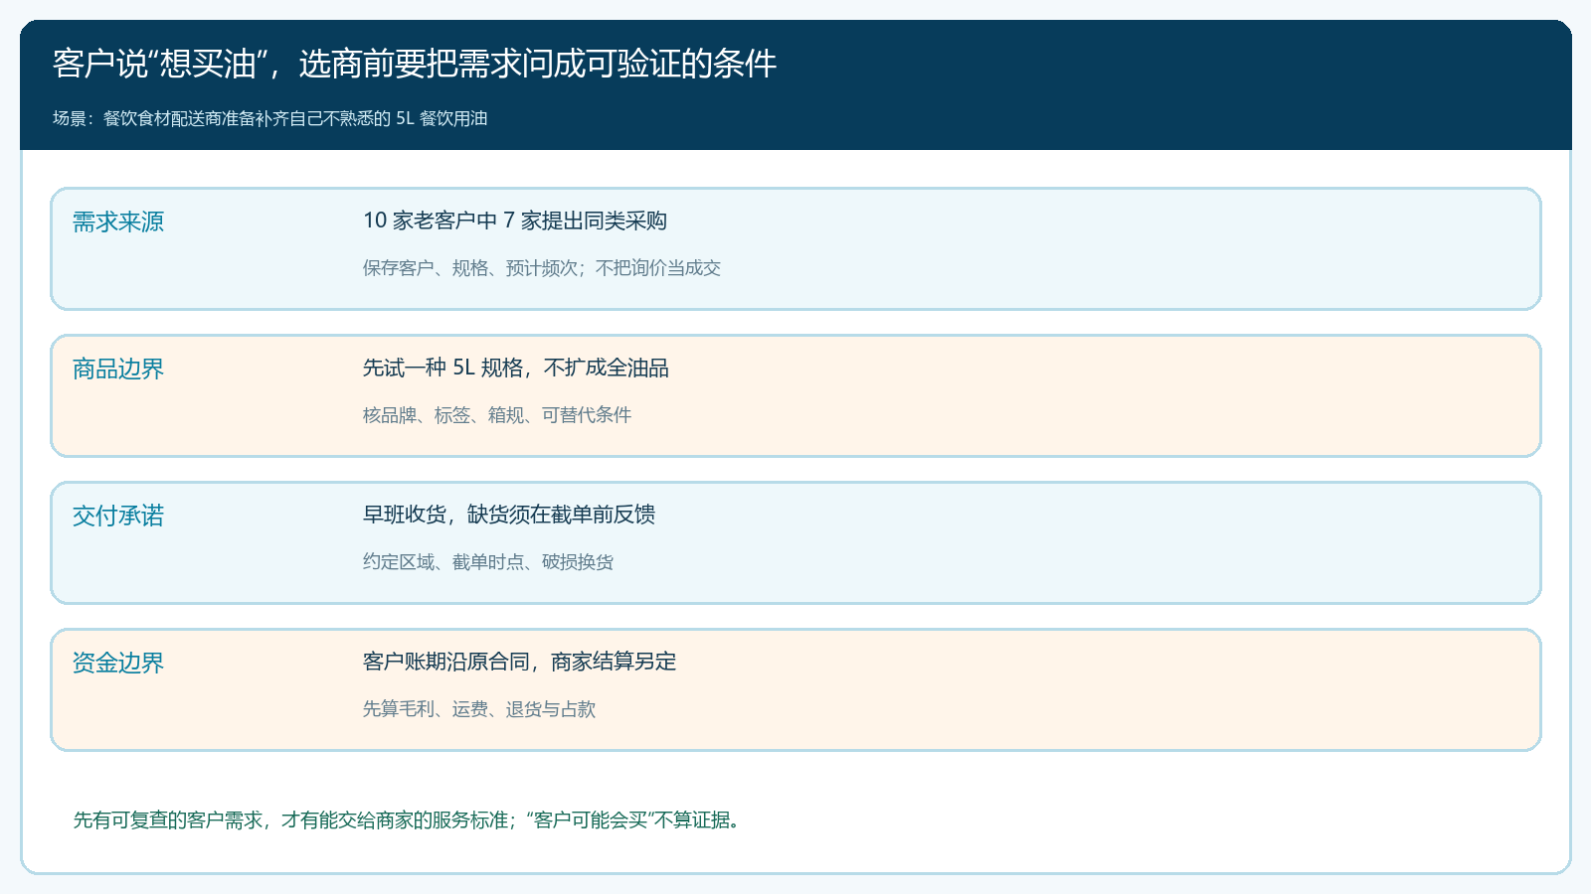Click the '商品边界' label
The width and height of the screenshot is (1591, 894).
click(x=118, y=369)
